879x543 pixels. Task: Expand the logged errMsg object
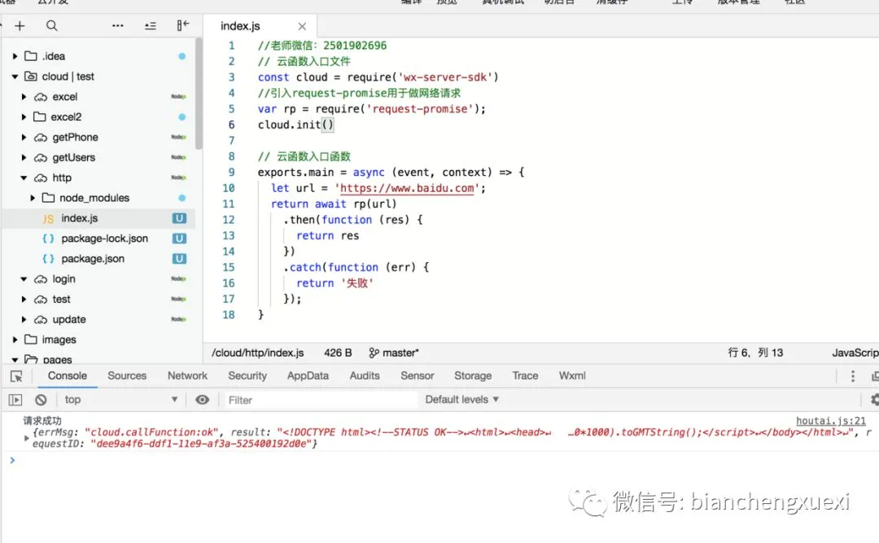coord(26,438)
